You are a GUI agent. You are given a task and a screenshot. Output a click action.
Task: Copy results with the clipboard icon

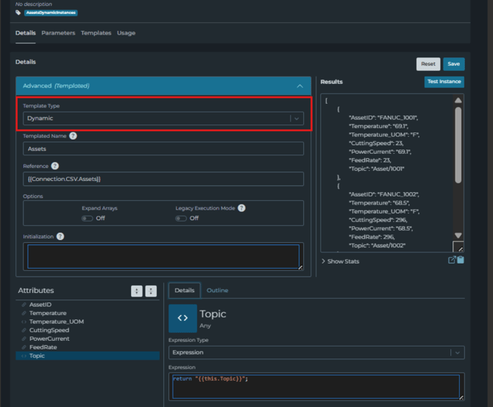461,260
